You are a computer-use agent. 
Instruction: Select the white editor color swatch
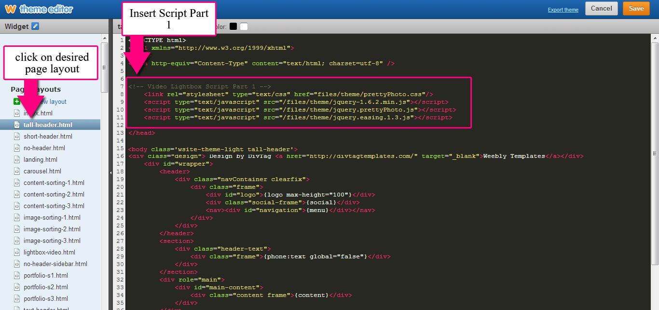coord(244,27)
